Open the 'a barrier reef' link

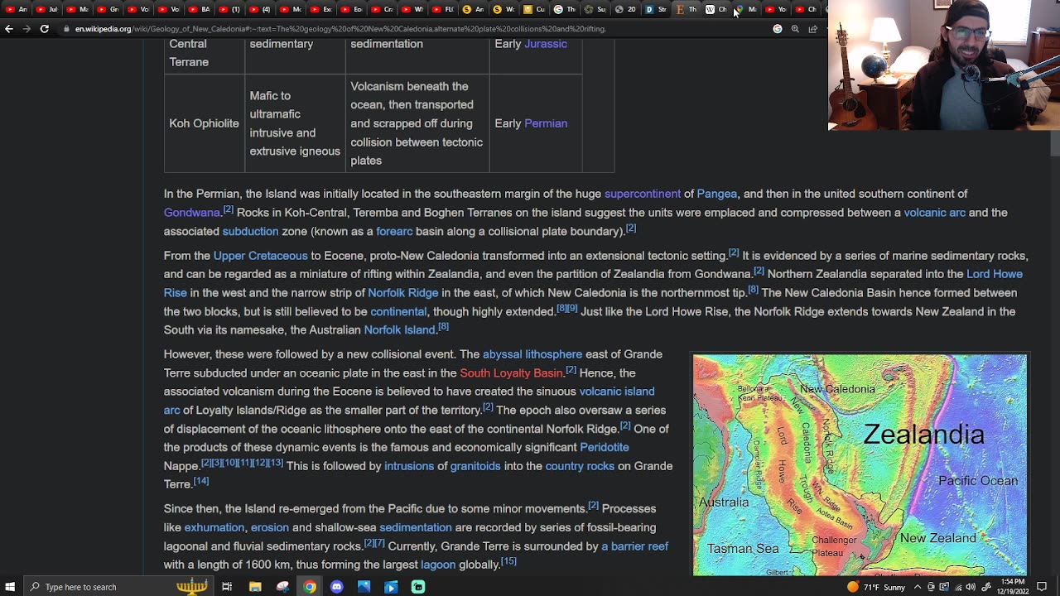coord(634,546)
